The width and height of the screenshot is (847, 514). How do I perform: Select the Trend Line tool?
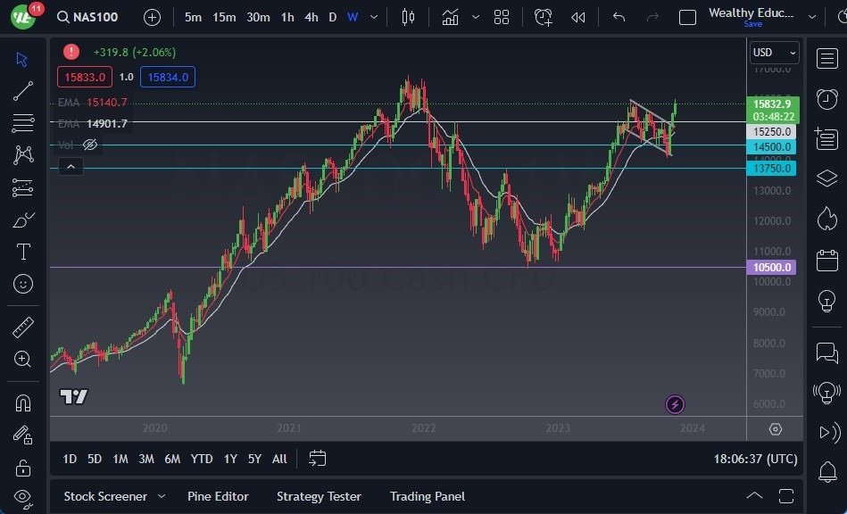pos(22,90)
